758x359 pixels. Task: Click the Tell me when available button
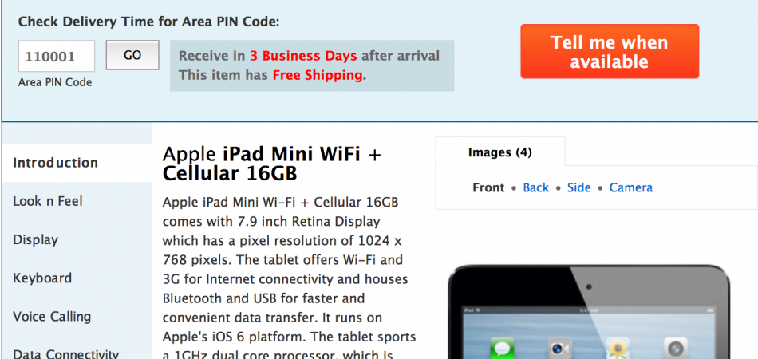610,51
